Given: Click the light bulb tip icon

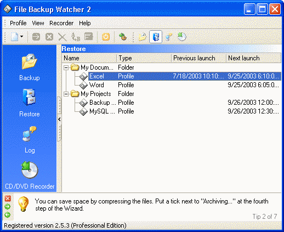Looking at the screenshot, I should tap(24, 204).
